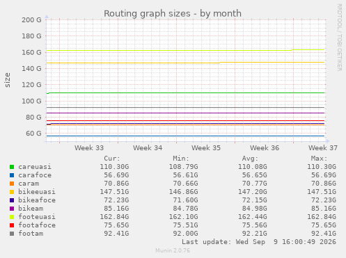
Task: Click the carafoce minimum value 56.61G
Action: point(185,175)
